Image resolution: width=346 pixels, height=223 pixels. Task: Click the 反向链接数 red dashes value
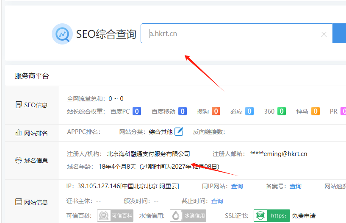(231, 132)
